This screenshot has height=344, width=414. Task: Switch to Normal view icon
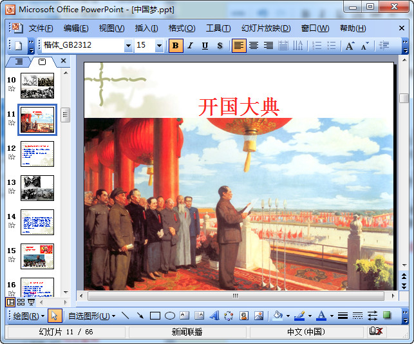10,302
